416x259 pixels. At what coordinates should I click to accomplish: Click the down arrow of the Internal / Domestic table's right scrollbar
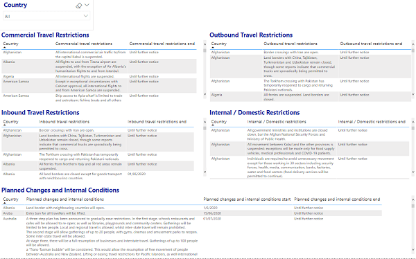(413, 172)
